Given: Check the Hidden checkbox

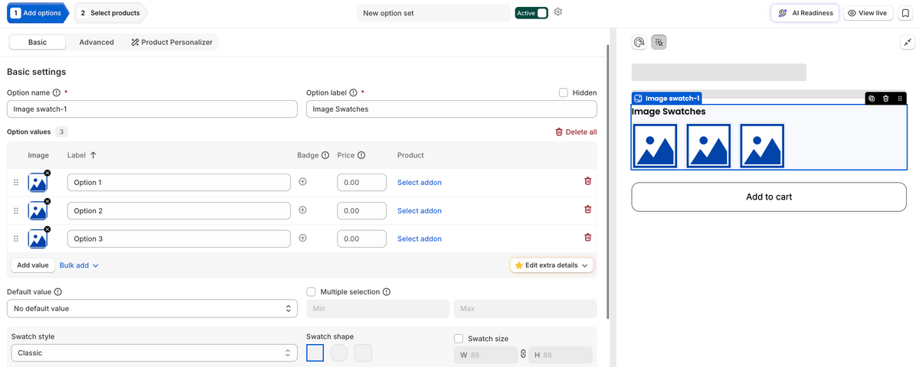Looking at the screenshot, I should pyautogui.click(x=564, y=93).
